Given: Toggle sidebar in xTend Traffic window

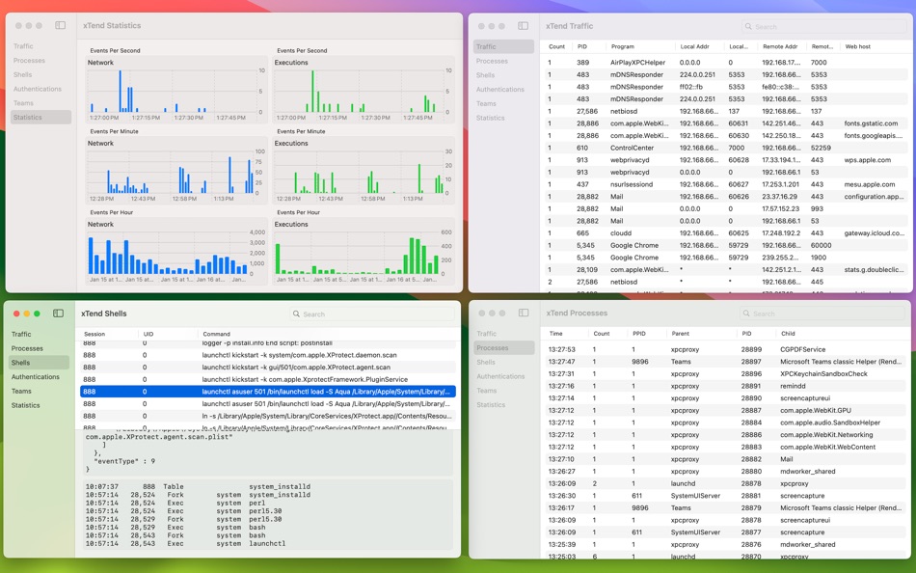Looking at the screenshot, I should 523,26.
